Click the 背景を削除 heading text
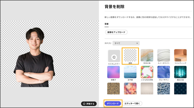This screenshot has width=194, height=108. pos(114,6)
